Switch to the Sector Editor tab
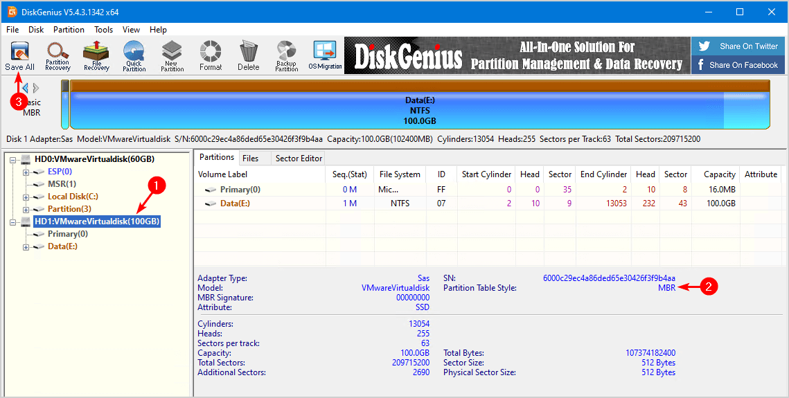 [x=299, y=159]
